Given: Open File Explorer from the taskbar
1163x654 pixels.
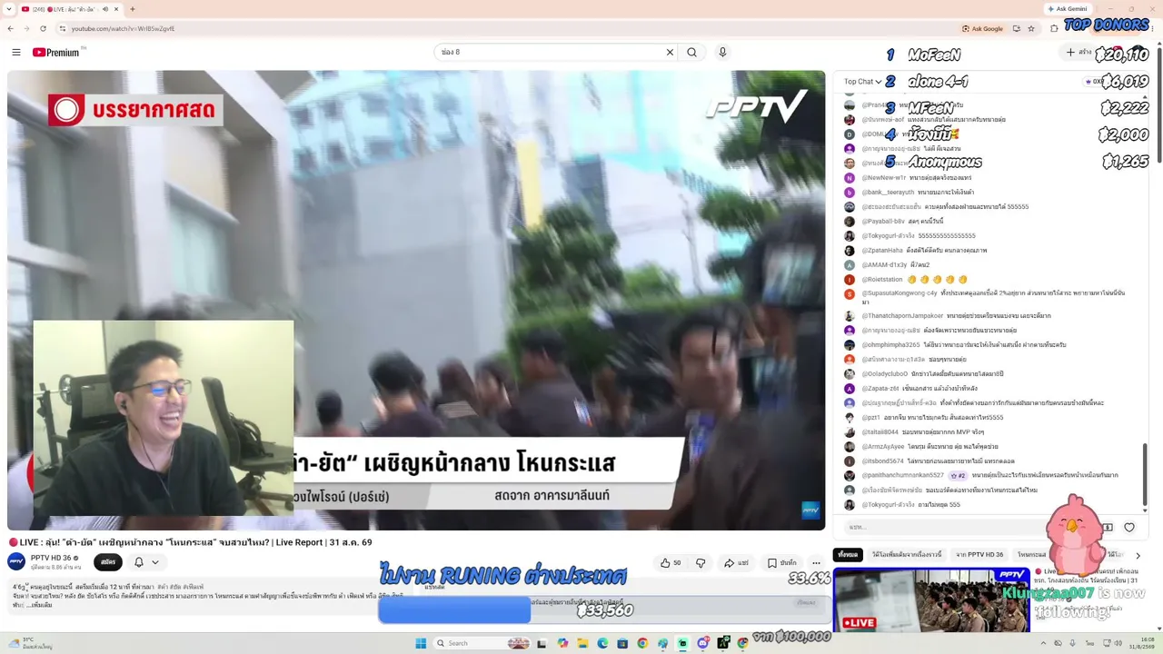Looking at the screenshot, I should click(582, 643).
